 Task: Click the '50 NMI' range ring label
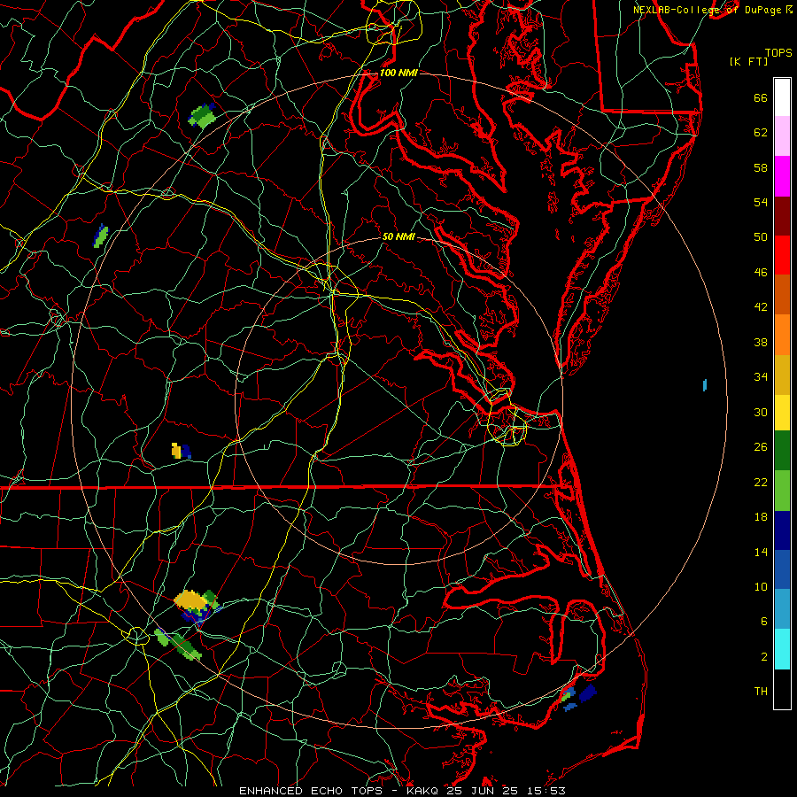click(398, 236)
